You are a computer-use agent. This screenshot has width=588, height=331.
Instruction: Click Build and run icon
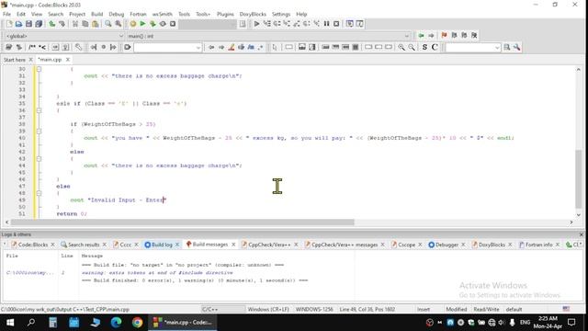tap(153, 24)
